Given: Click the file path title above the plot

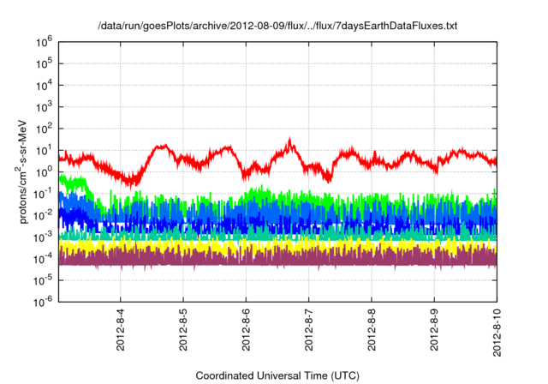Looking at the screenshot, I should 277,26.
